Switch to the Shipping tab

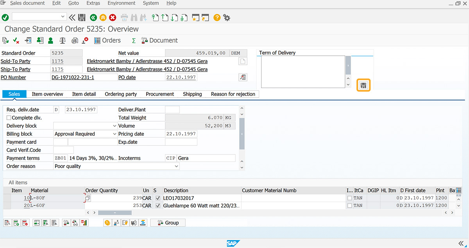(192, 94)
